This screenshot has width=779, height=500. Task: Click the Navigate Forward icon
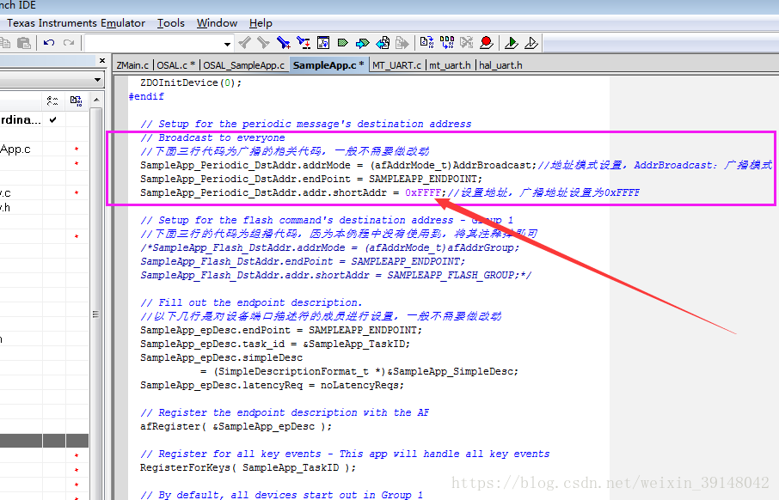click(x=402, y=43)
